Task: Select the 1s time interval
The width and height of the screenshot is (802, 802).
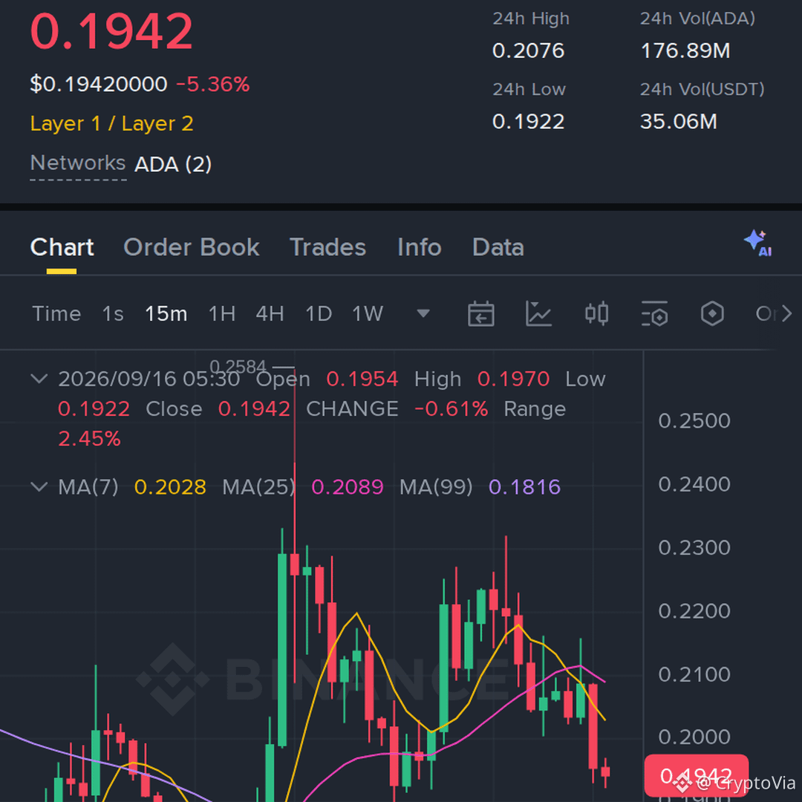Action: pos(113,313)
